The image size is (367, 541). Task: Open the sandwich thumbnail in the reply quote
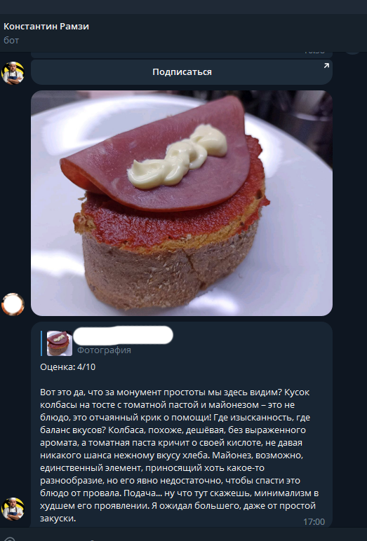coord(60,343)
